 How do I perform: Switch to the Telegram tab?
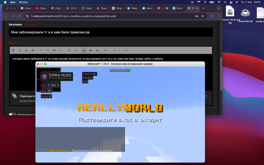pos(133,8)
